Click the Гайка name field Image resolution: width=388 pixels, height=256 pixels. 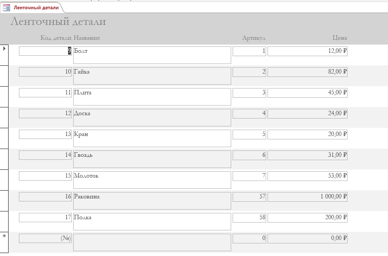coord(152,76)
